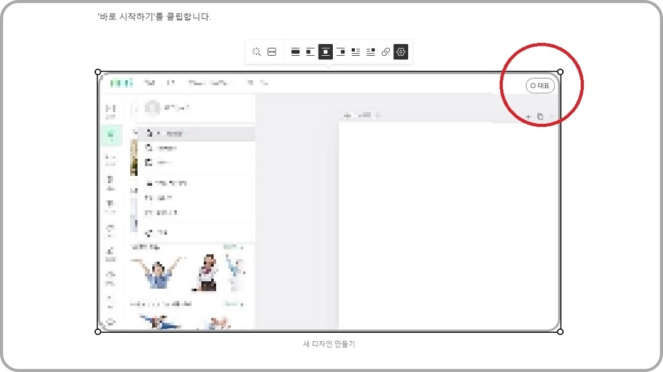Toggle full-width display for the image block
This screenshot has width=663, height=372.
coord(295,52)
